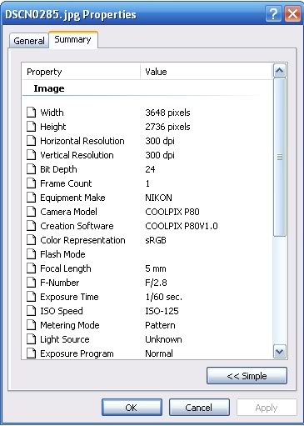This screenshot has height=426, width=304.
Task: Select the ISO Speed label
Action: pos(62,311)
